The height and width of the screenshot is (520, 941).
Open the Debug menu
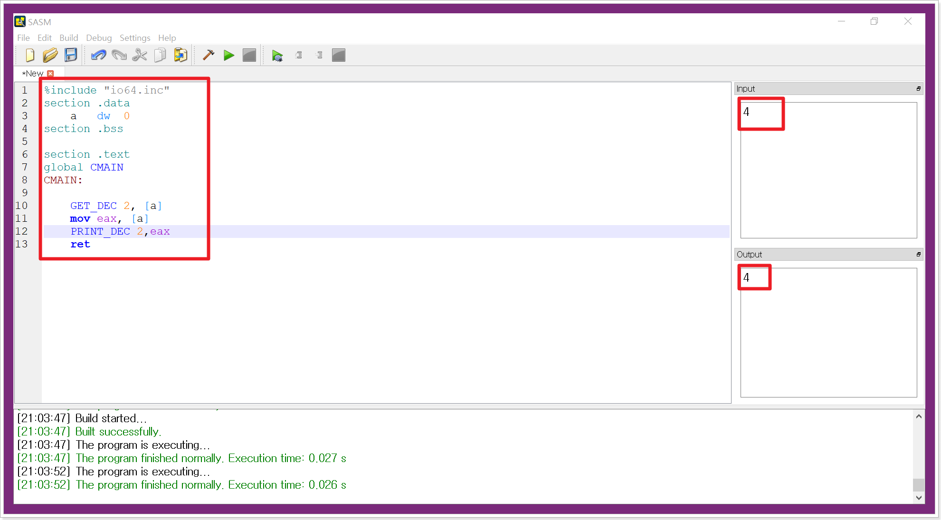[x=99, y=38]
